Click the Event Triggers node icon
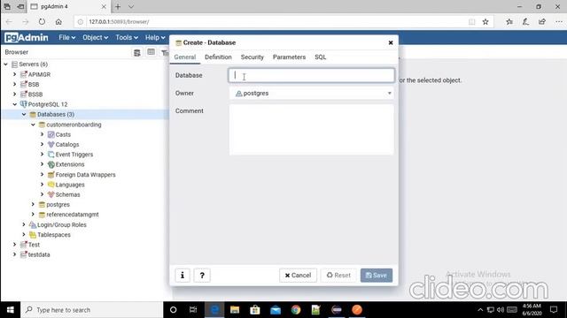This screenshot has width=567, height=318. 51,155
